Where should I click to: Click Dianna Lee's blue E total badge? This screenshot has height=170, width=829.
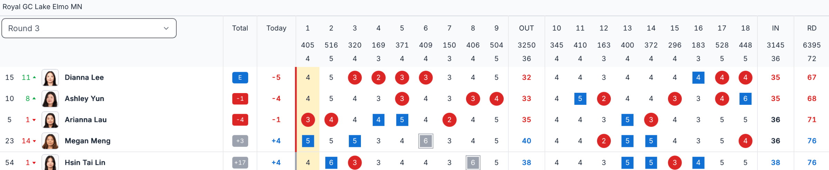coord(240,78)
